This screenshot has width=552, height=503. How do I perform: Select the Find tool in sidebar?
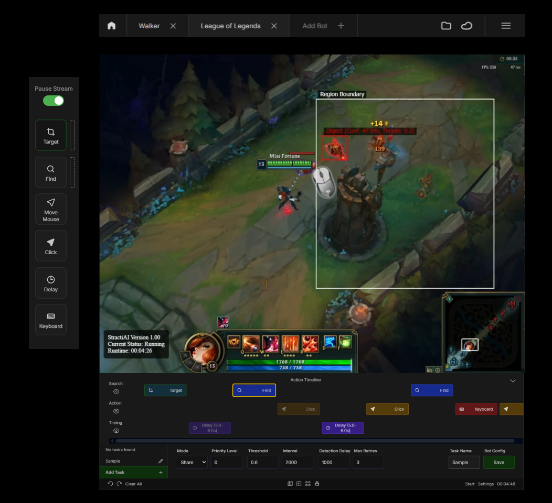[51, 172]
